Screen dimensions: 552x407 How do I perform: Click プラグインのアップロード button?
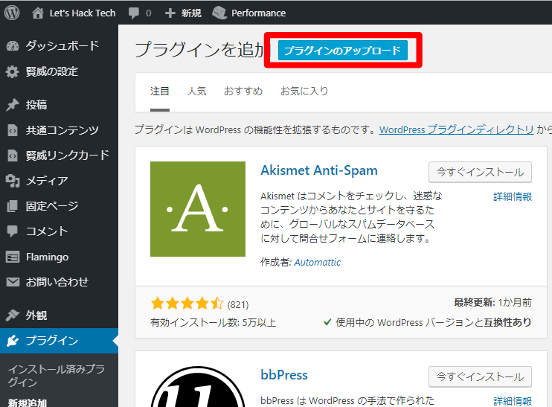342,51
